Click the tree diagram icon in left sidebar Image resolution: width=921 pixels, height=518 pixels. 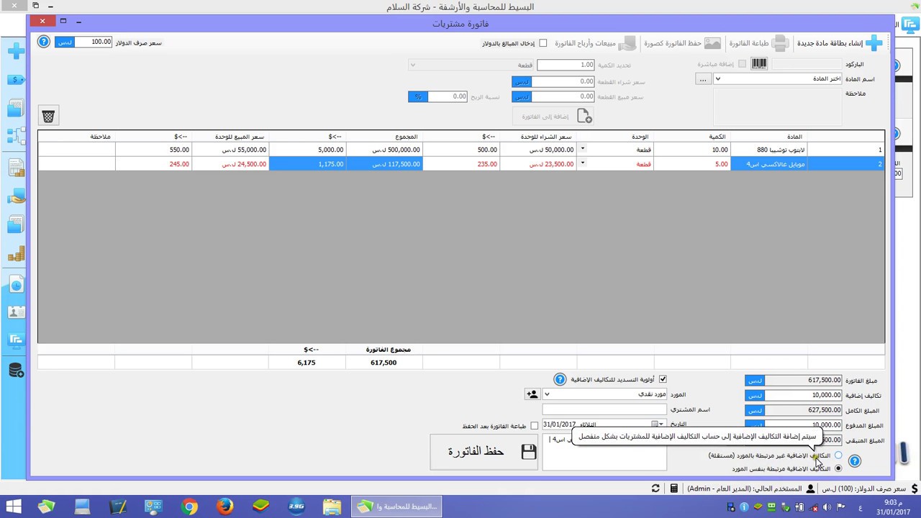[x=16, y=137]
